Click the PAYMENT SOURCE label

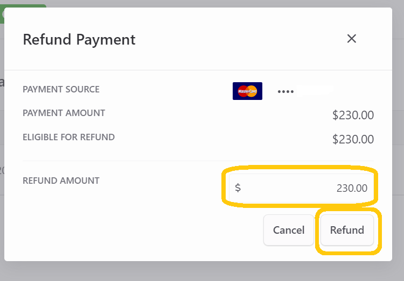61,89
